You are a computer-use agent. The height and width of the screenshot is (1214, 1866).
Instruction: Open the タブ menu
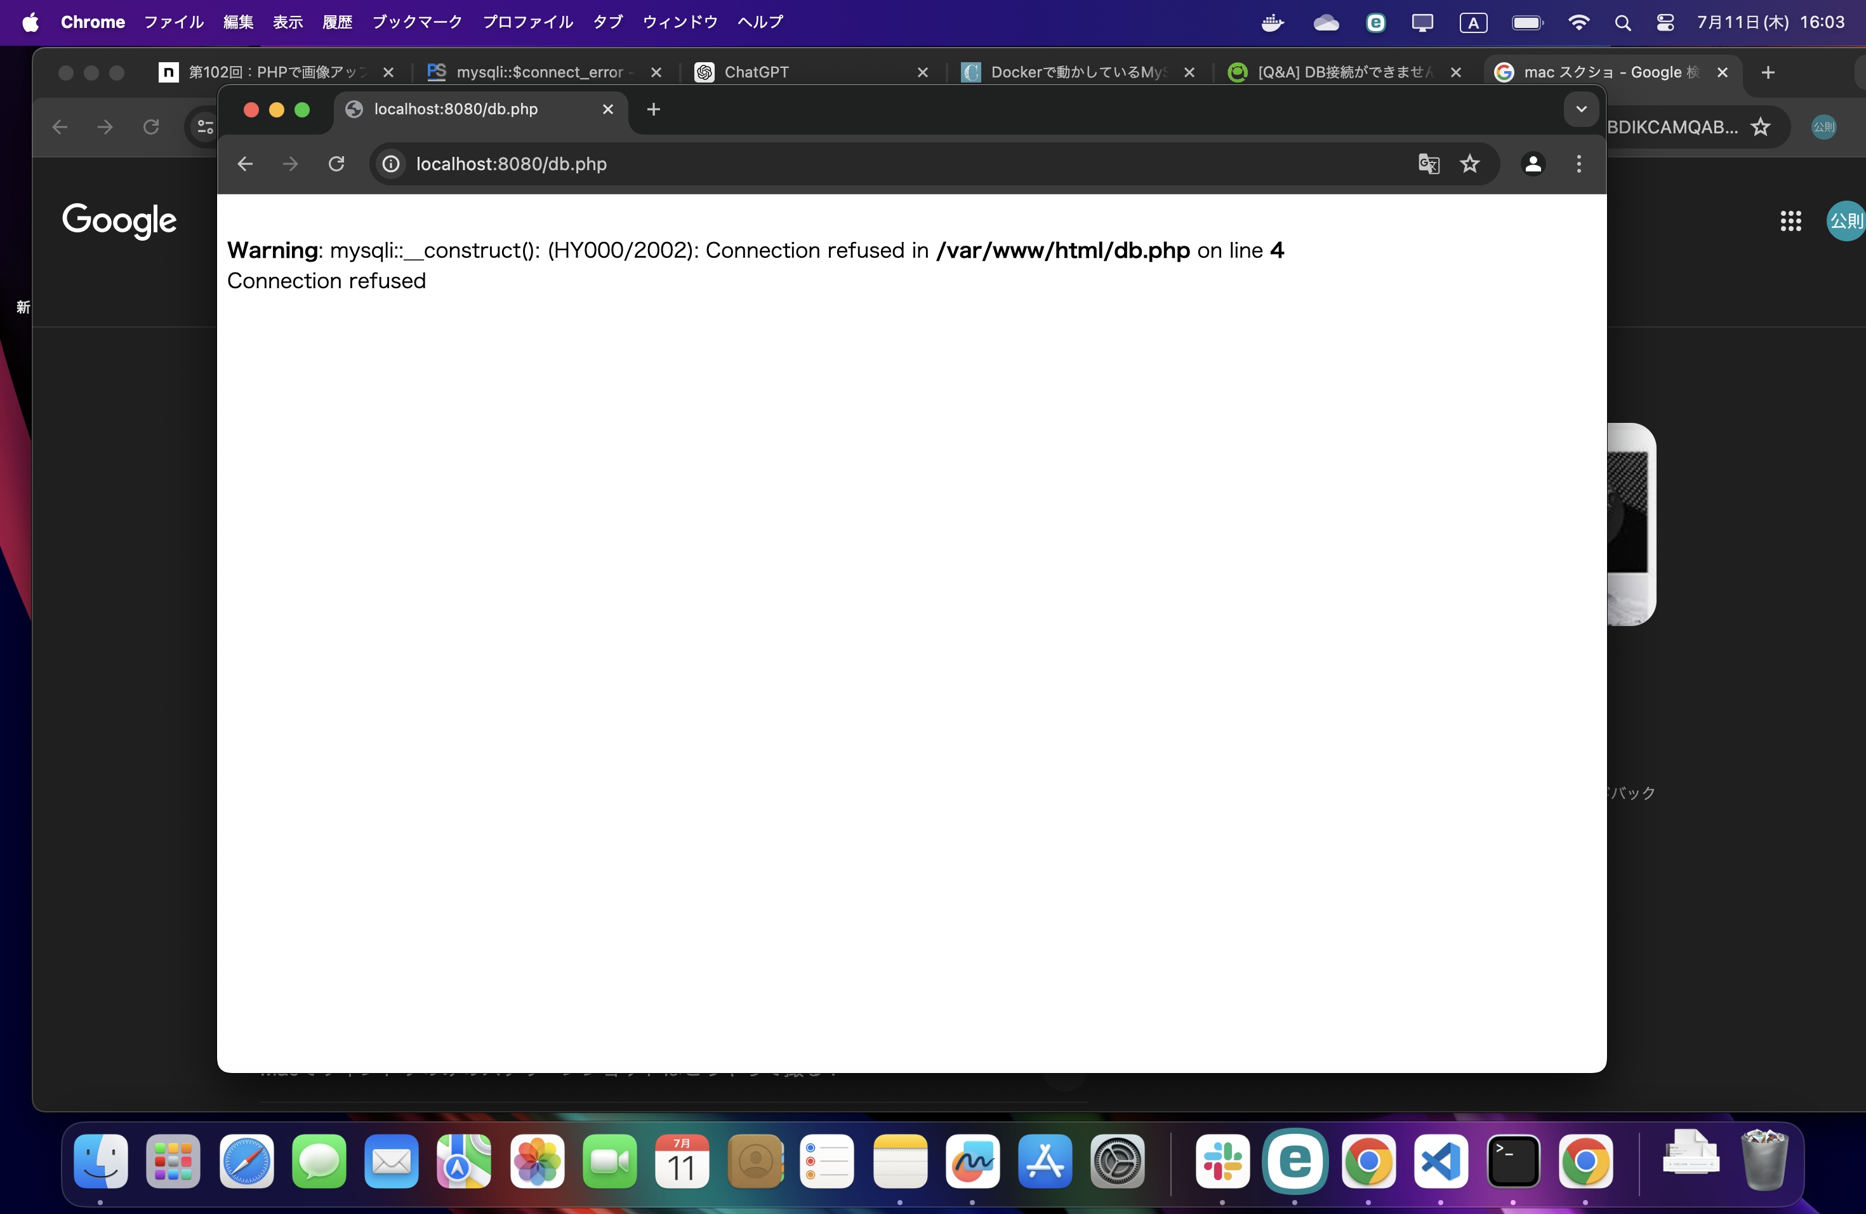(607, 22)
